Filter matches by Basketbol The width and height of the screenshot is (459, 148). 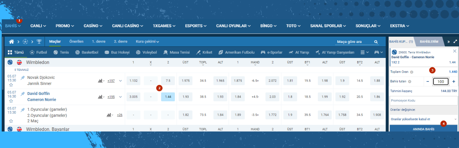(x=86, y=52)
